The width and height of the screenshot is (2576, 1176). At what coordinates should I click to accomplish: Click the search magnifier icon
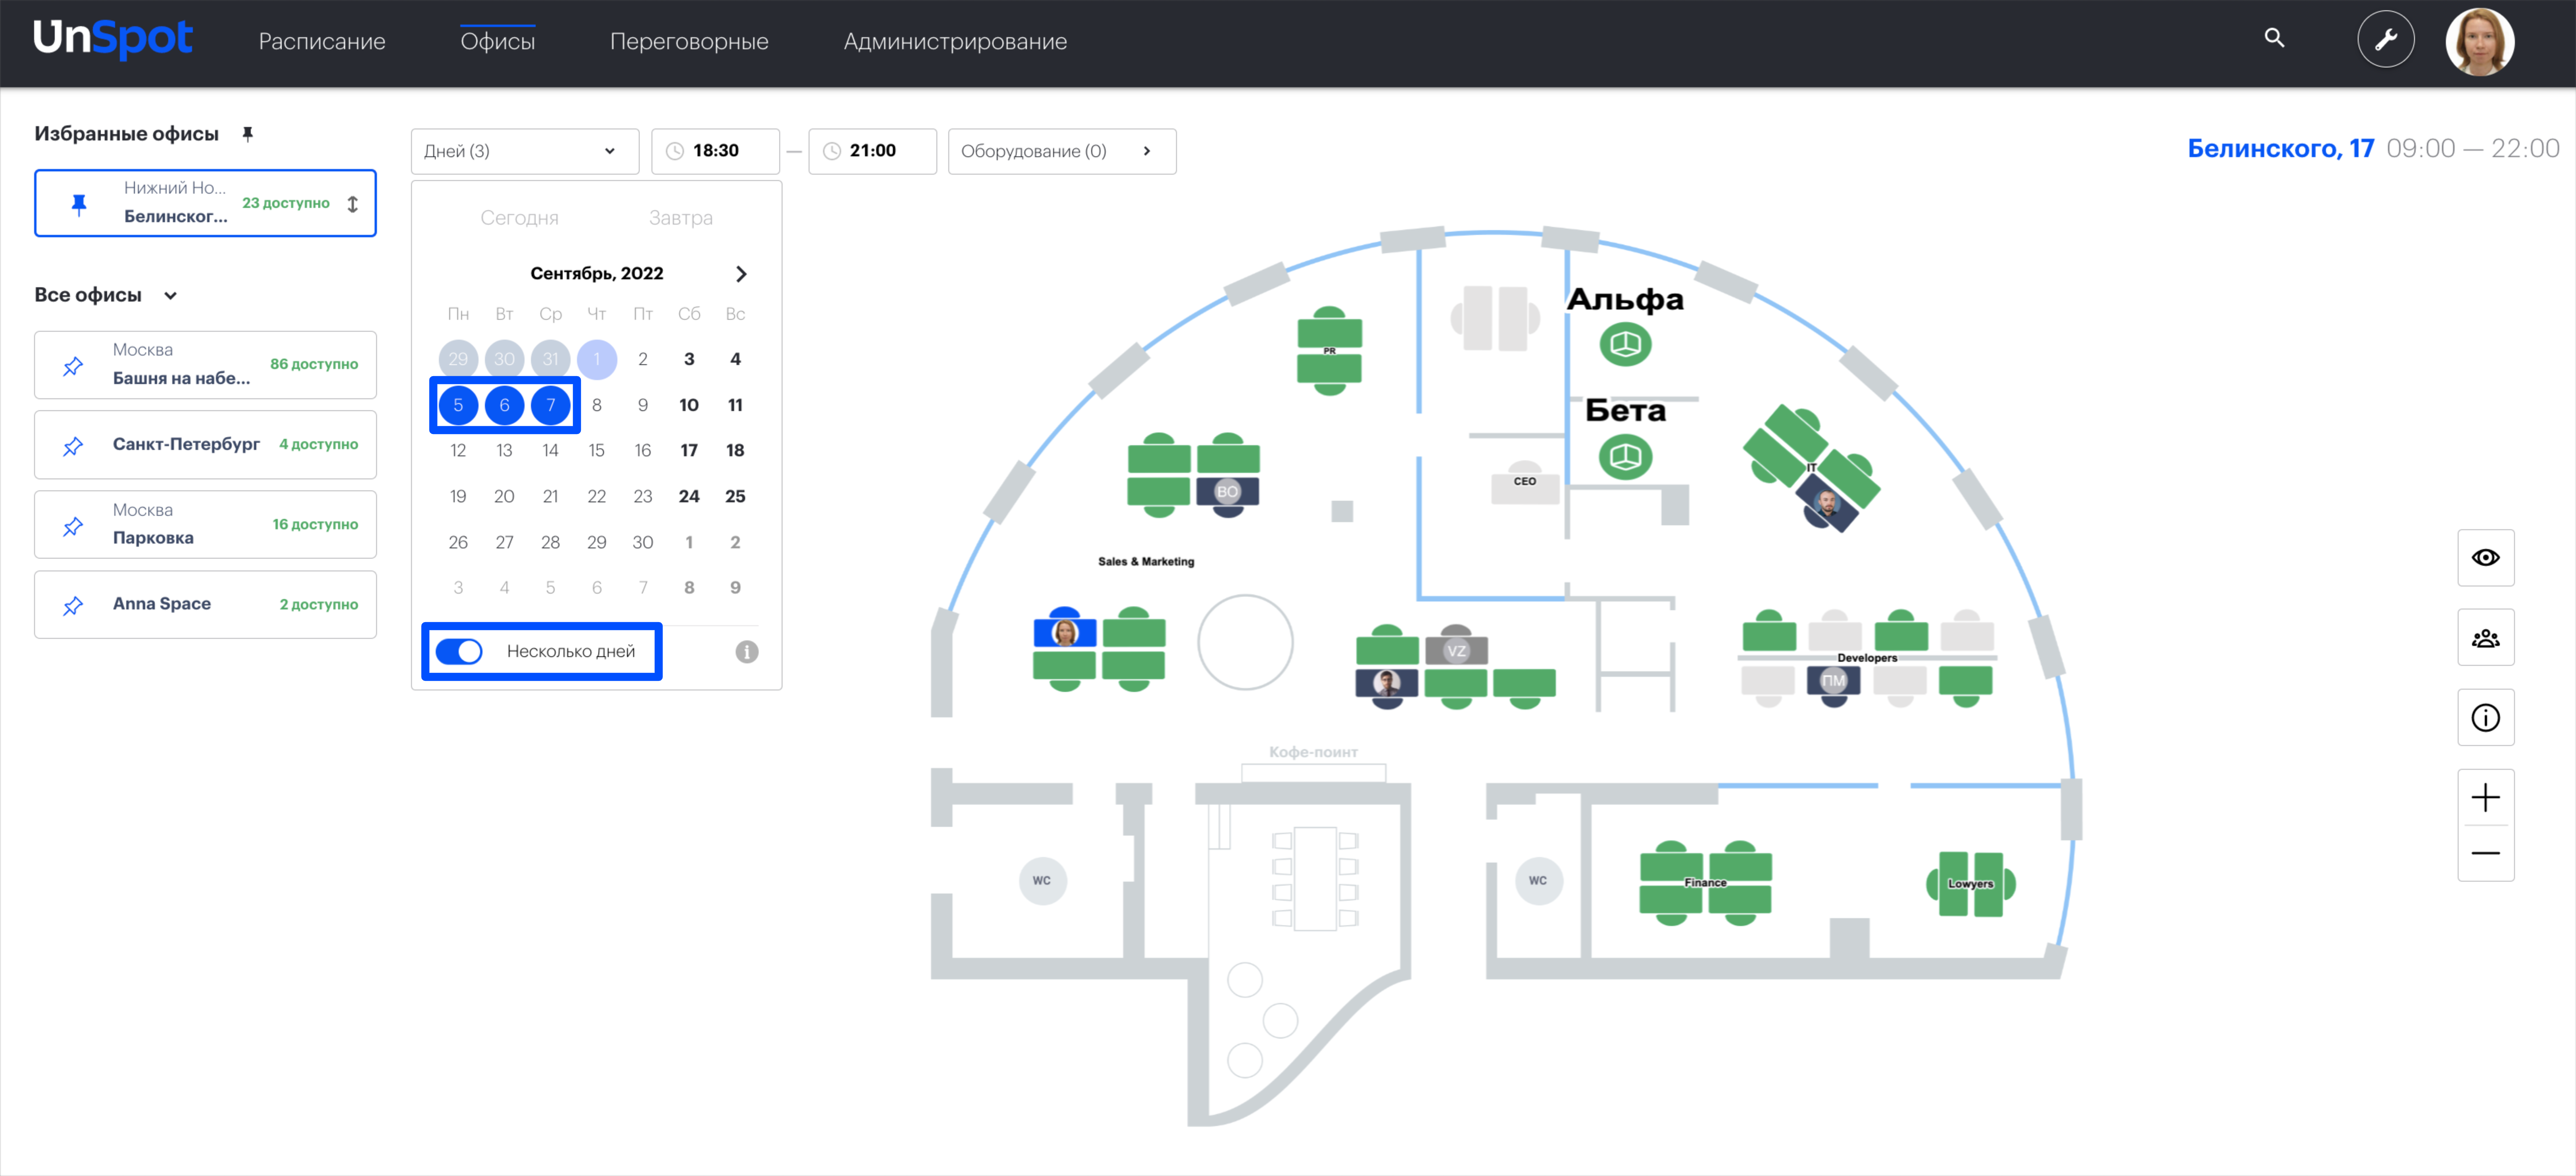tap(2274, 38)
